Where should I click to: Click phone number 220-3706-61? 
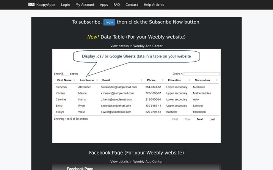click(x=153, y=112)
